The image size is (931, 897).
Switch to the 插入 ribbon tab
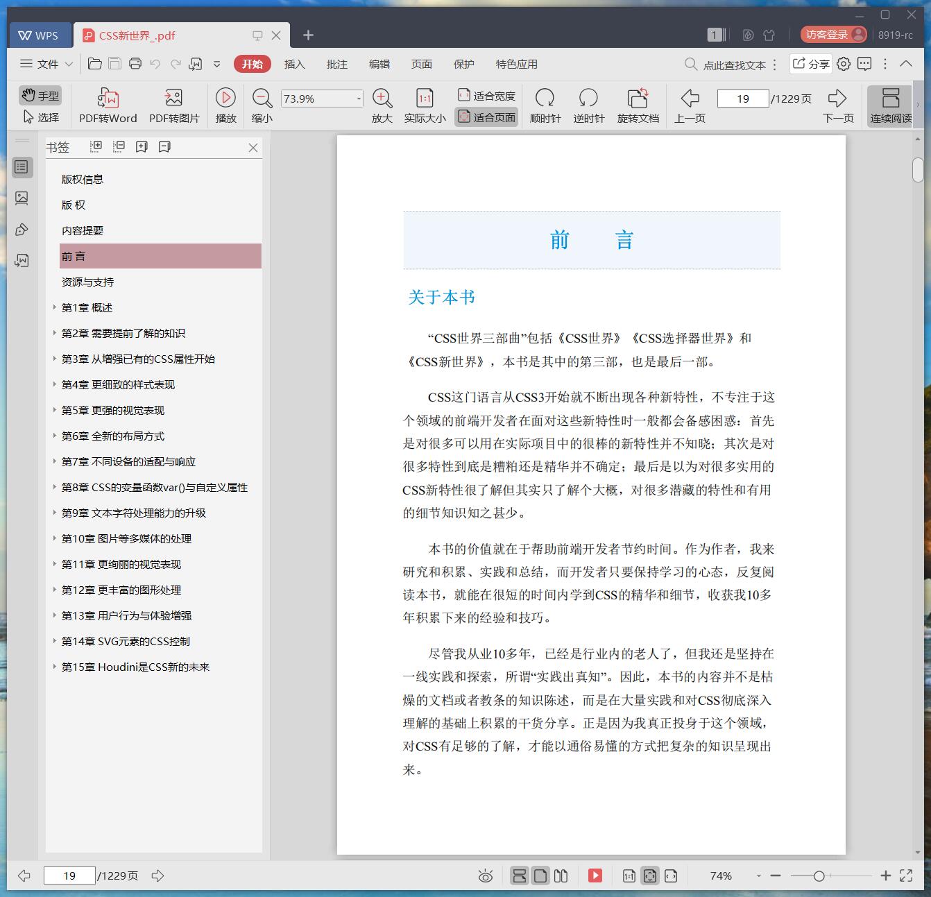(295, 64)
